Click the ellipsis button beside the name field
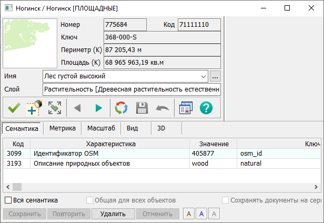324x223 pixels. (x=215, y=76)
